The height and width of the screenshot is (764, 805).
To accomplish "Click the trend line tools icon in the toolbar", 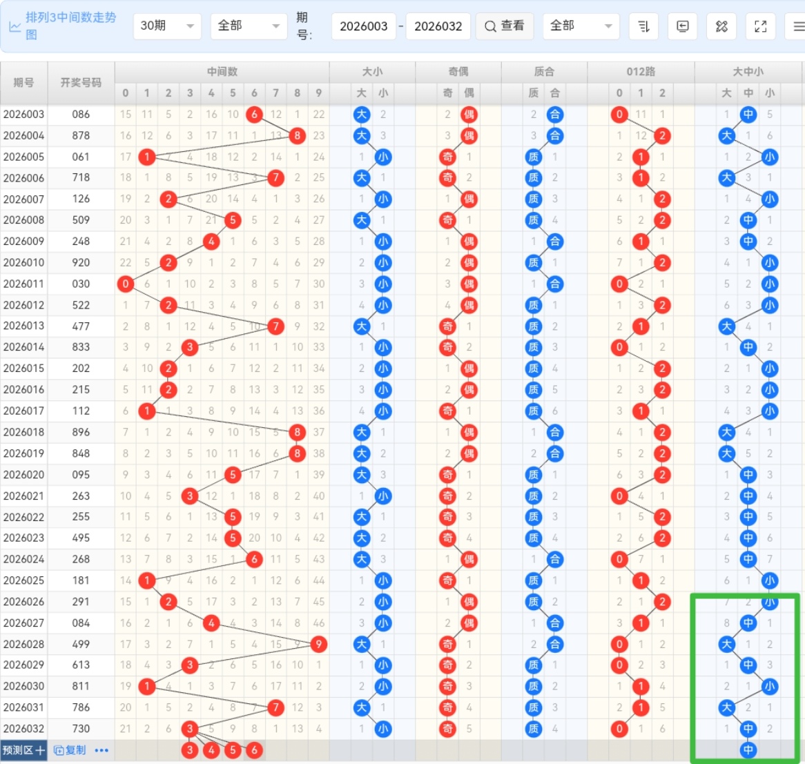I will pyautogui.click(x=721, y=26).
